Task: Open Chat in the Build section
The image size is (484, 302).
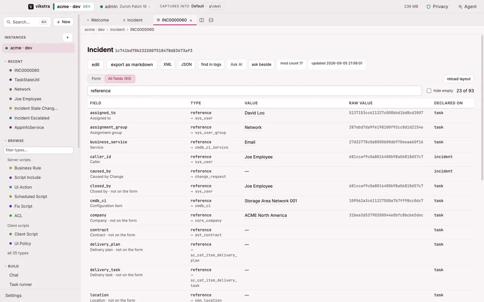Action: pyautogui.click(x=14, y=275)
